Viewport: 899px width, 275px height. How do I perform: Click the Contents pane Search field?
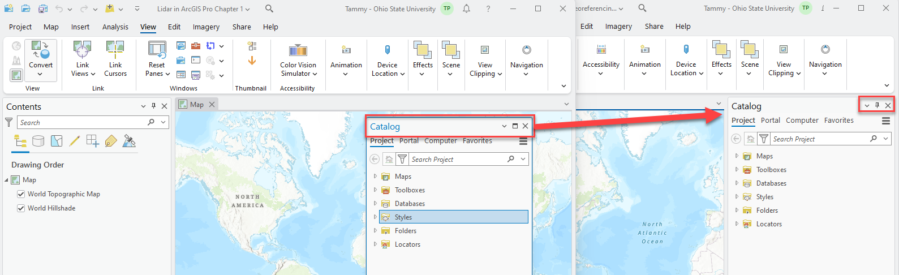(x=82, y=122)
